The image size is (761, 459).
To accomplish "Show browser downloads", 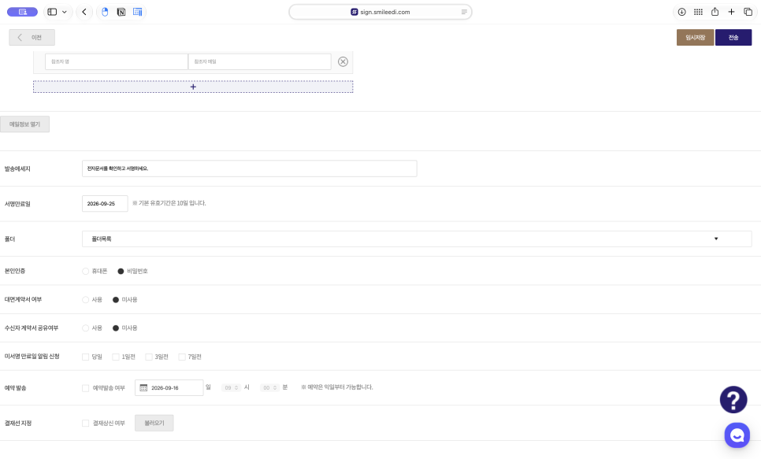I will [x=682, y=12].
